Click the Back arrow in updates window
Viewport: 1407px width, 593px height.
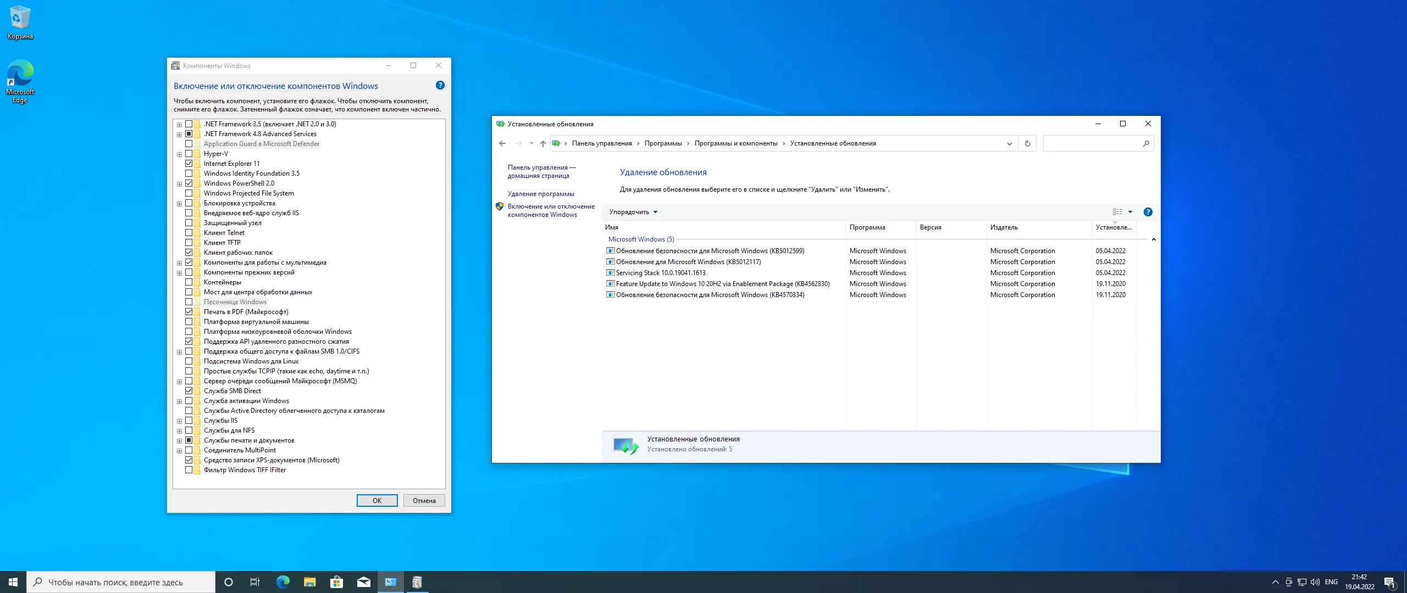coord(502,143)
